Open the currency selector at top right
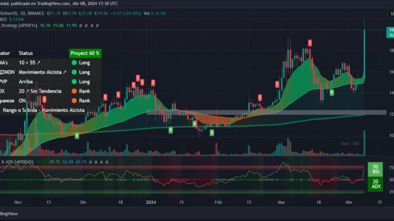Image resolution: width=394 pixels, height=221 pixels. click(391, 13)
